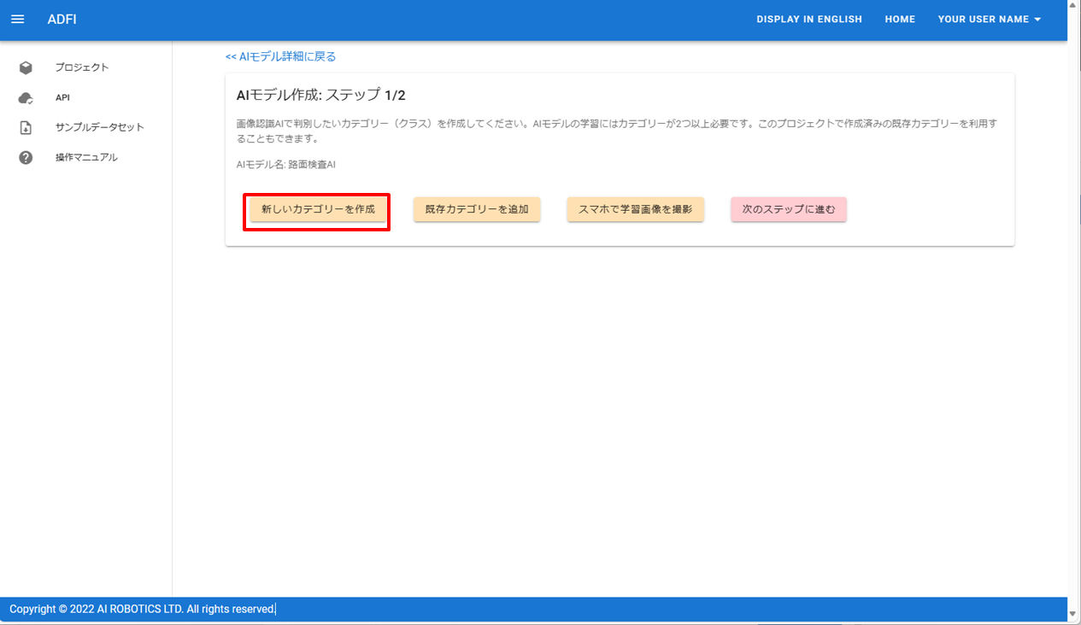Switch display language via DISPLAY IN ENGLISH
The height and width of the screenshot is (625, 1081).
coord(809,19)
